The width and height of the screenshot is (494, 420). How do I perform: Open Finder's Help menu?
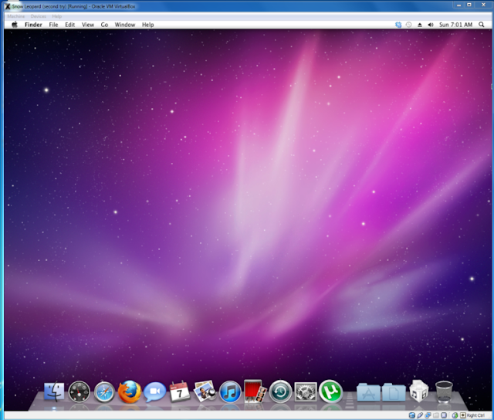point(147,25)
